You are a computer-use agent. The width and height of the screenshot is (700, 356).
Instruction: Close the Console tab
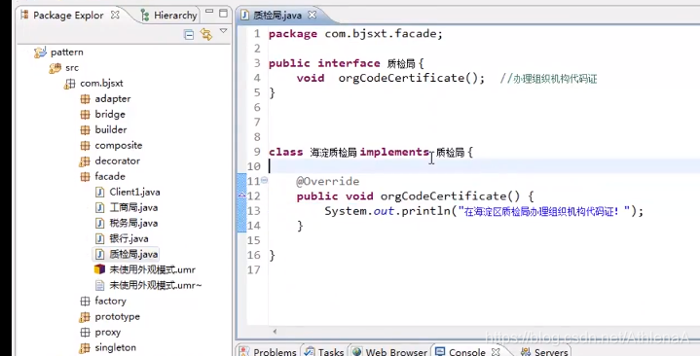point(496,351)
